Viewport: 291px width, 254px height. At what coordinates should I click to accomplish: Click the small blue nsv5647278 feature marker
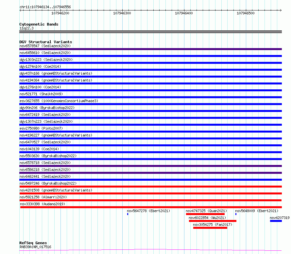click(x=128, y=214)
